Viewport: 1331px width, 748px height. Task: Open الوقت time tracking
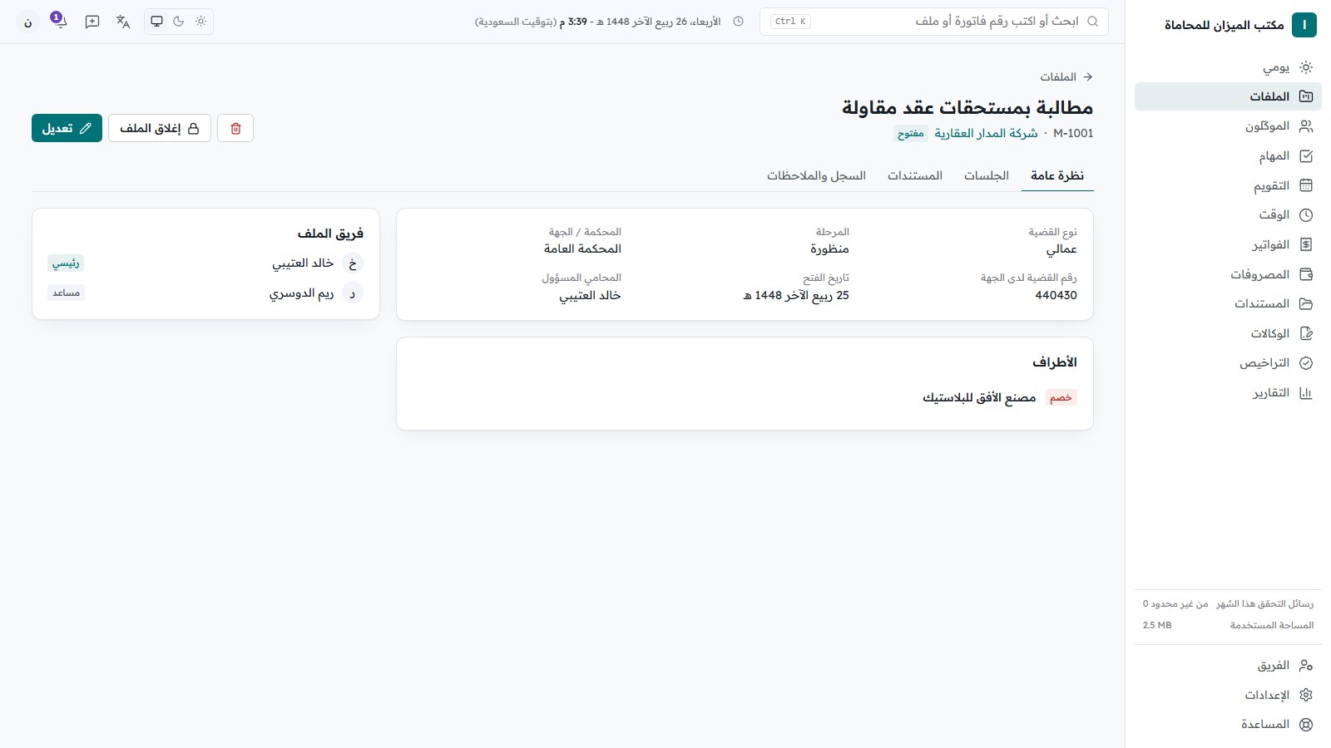(1228, 215)
